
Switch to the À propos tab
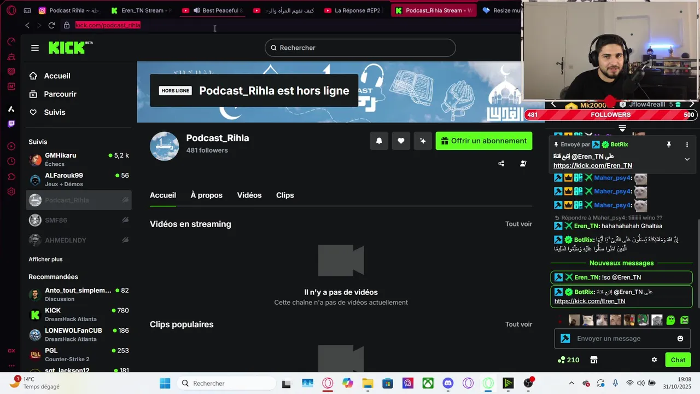pos(207,195)
